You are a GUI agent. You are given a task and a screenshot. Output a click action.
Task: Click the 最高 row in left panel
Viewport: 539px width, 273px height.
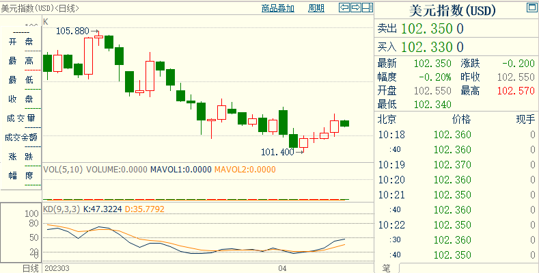click(21, 62)
